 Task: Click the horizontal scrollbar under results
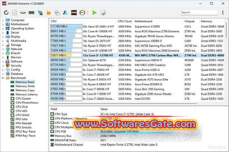(125, 104)
